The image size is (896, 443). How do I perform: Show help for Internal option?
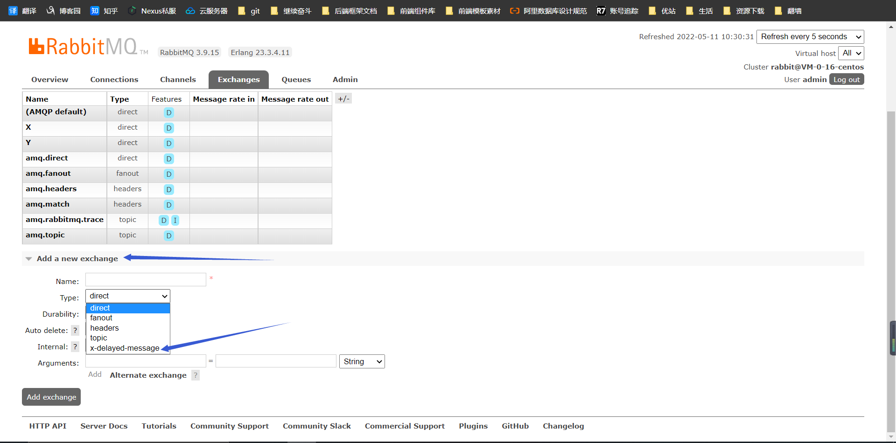coord(75,347)
